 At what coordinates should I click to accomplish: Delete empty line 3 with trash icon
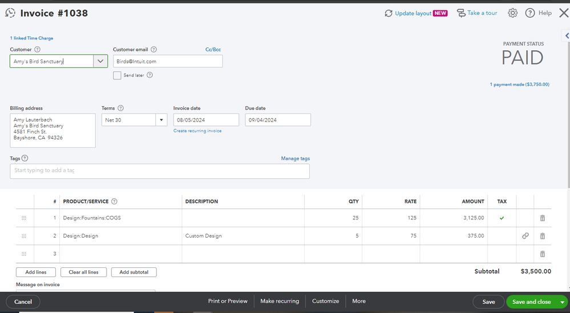(x=543, y=254)
